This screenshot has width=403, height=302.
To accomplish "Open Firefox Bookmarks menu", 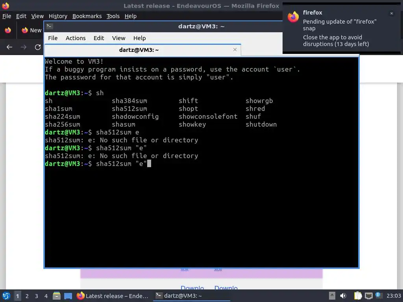I will coord(87,16).
